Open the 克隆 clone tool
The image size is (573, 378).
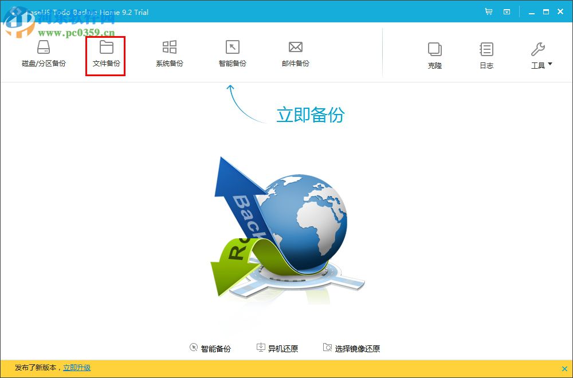434,54
